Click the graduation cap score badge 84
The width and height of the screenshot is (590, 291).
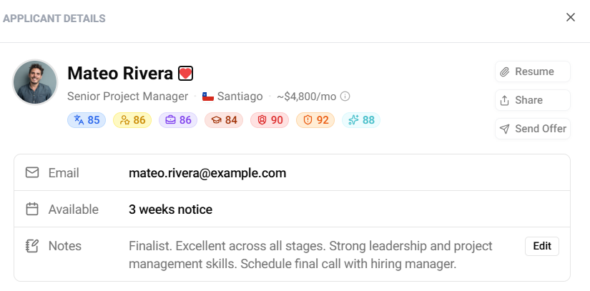coord(224,120)
